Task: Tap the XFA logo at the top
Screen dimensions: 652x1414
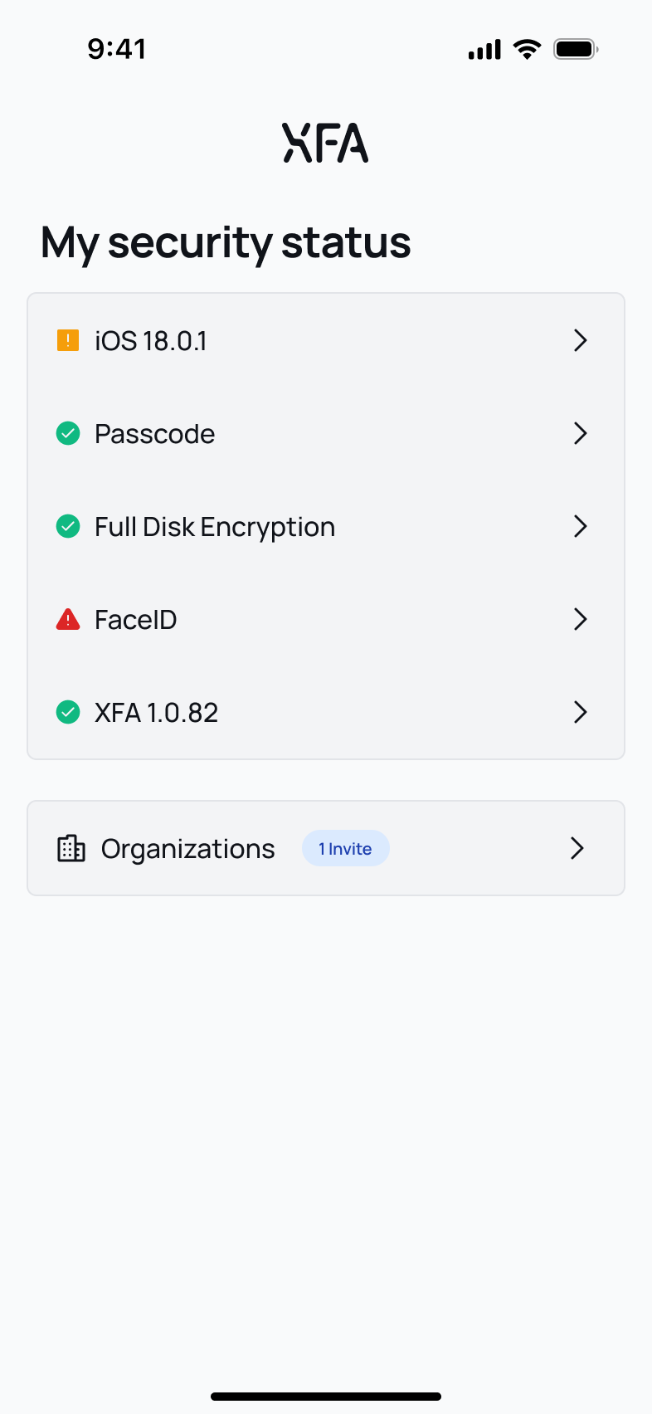Action: click(325, 143)
